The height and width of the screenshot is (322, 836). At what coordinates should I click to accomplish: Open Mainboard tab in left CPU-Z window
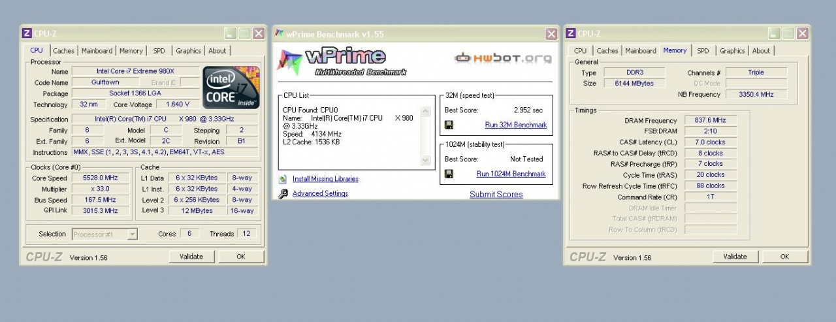97,51
